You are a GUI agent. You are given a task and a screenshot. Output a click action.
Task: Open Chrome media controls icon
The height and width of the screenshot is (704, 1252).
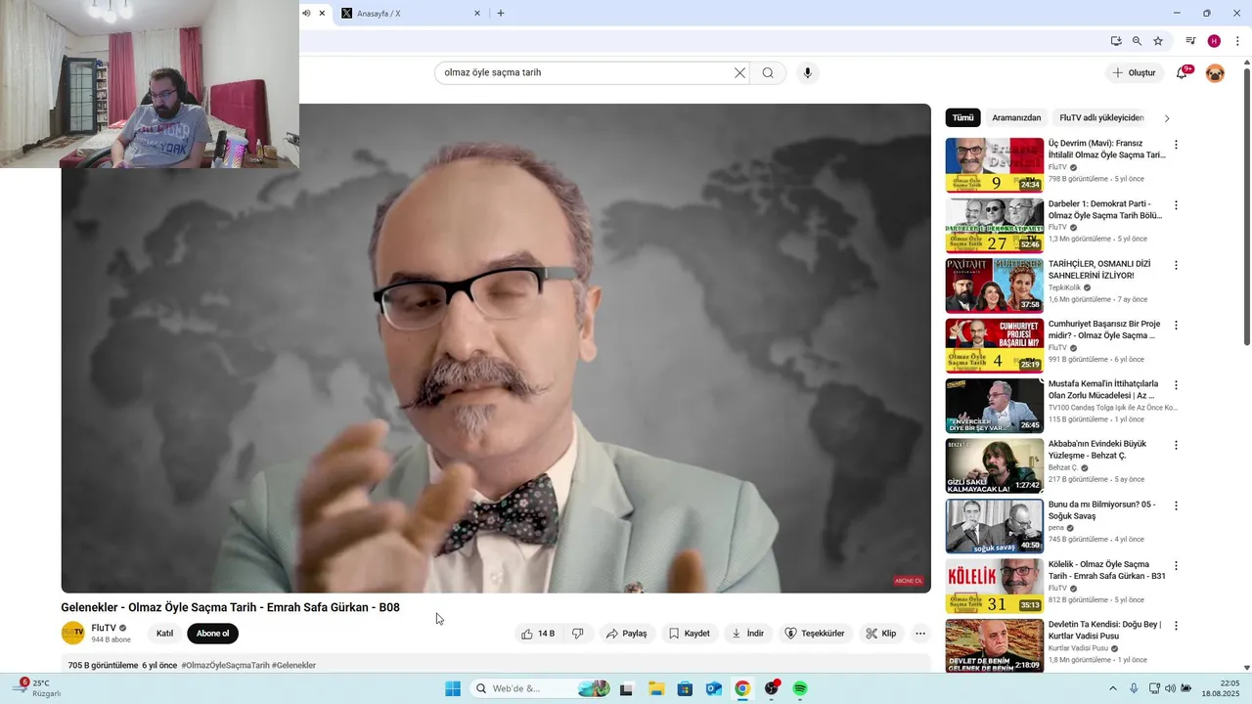pyautogui.click(x=1190, y=41)
